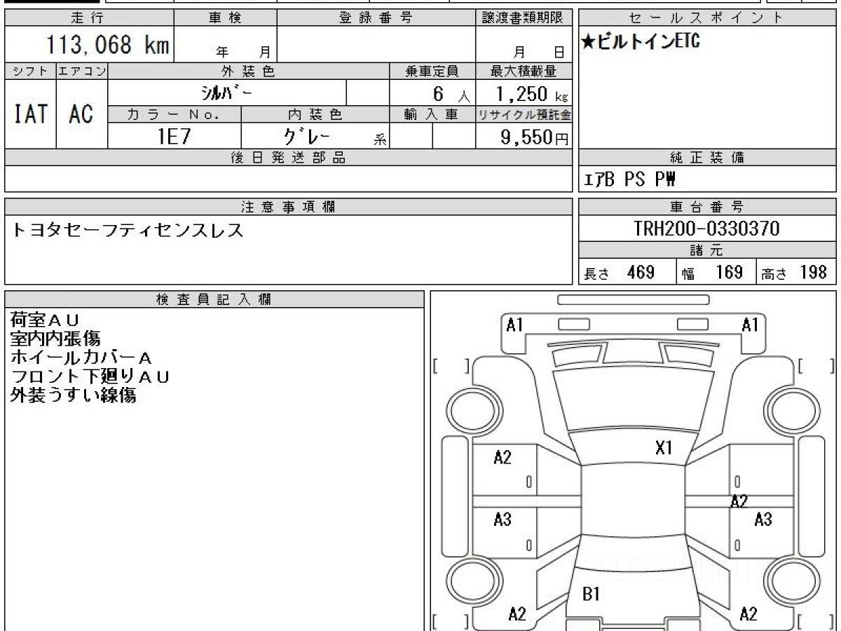The width and height of the screenshot is (841, 631).
Task: Select the inspector note ホイールカバーA
Action: point(81,358)
